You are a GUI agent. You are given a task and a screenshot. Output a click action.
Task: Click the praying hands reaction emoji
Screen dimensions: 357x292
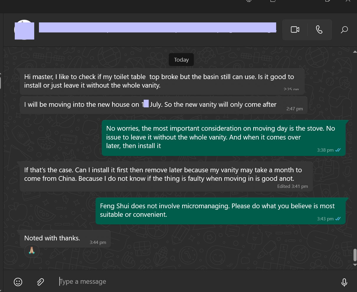[x=32, y=251]
